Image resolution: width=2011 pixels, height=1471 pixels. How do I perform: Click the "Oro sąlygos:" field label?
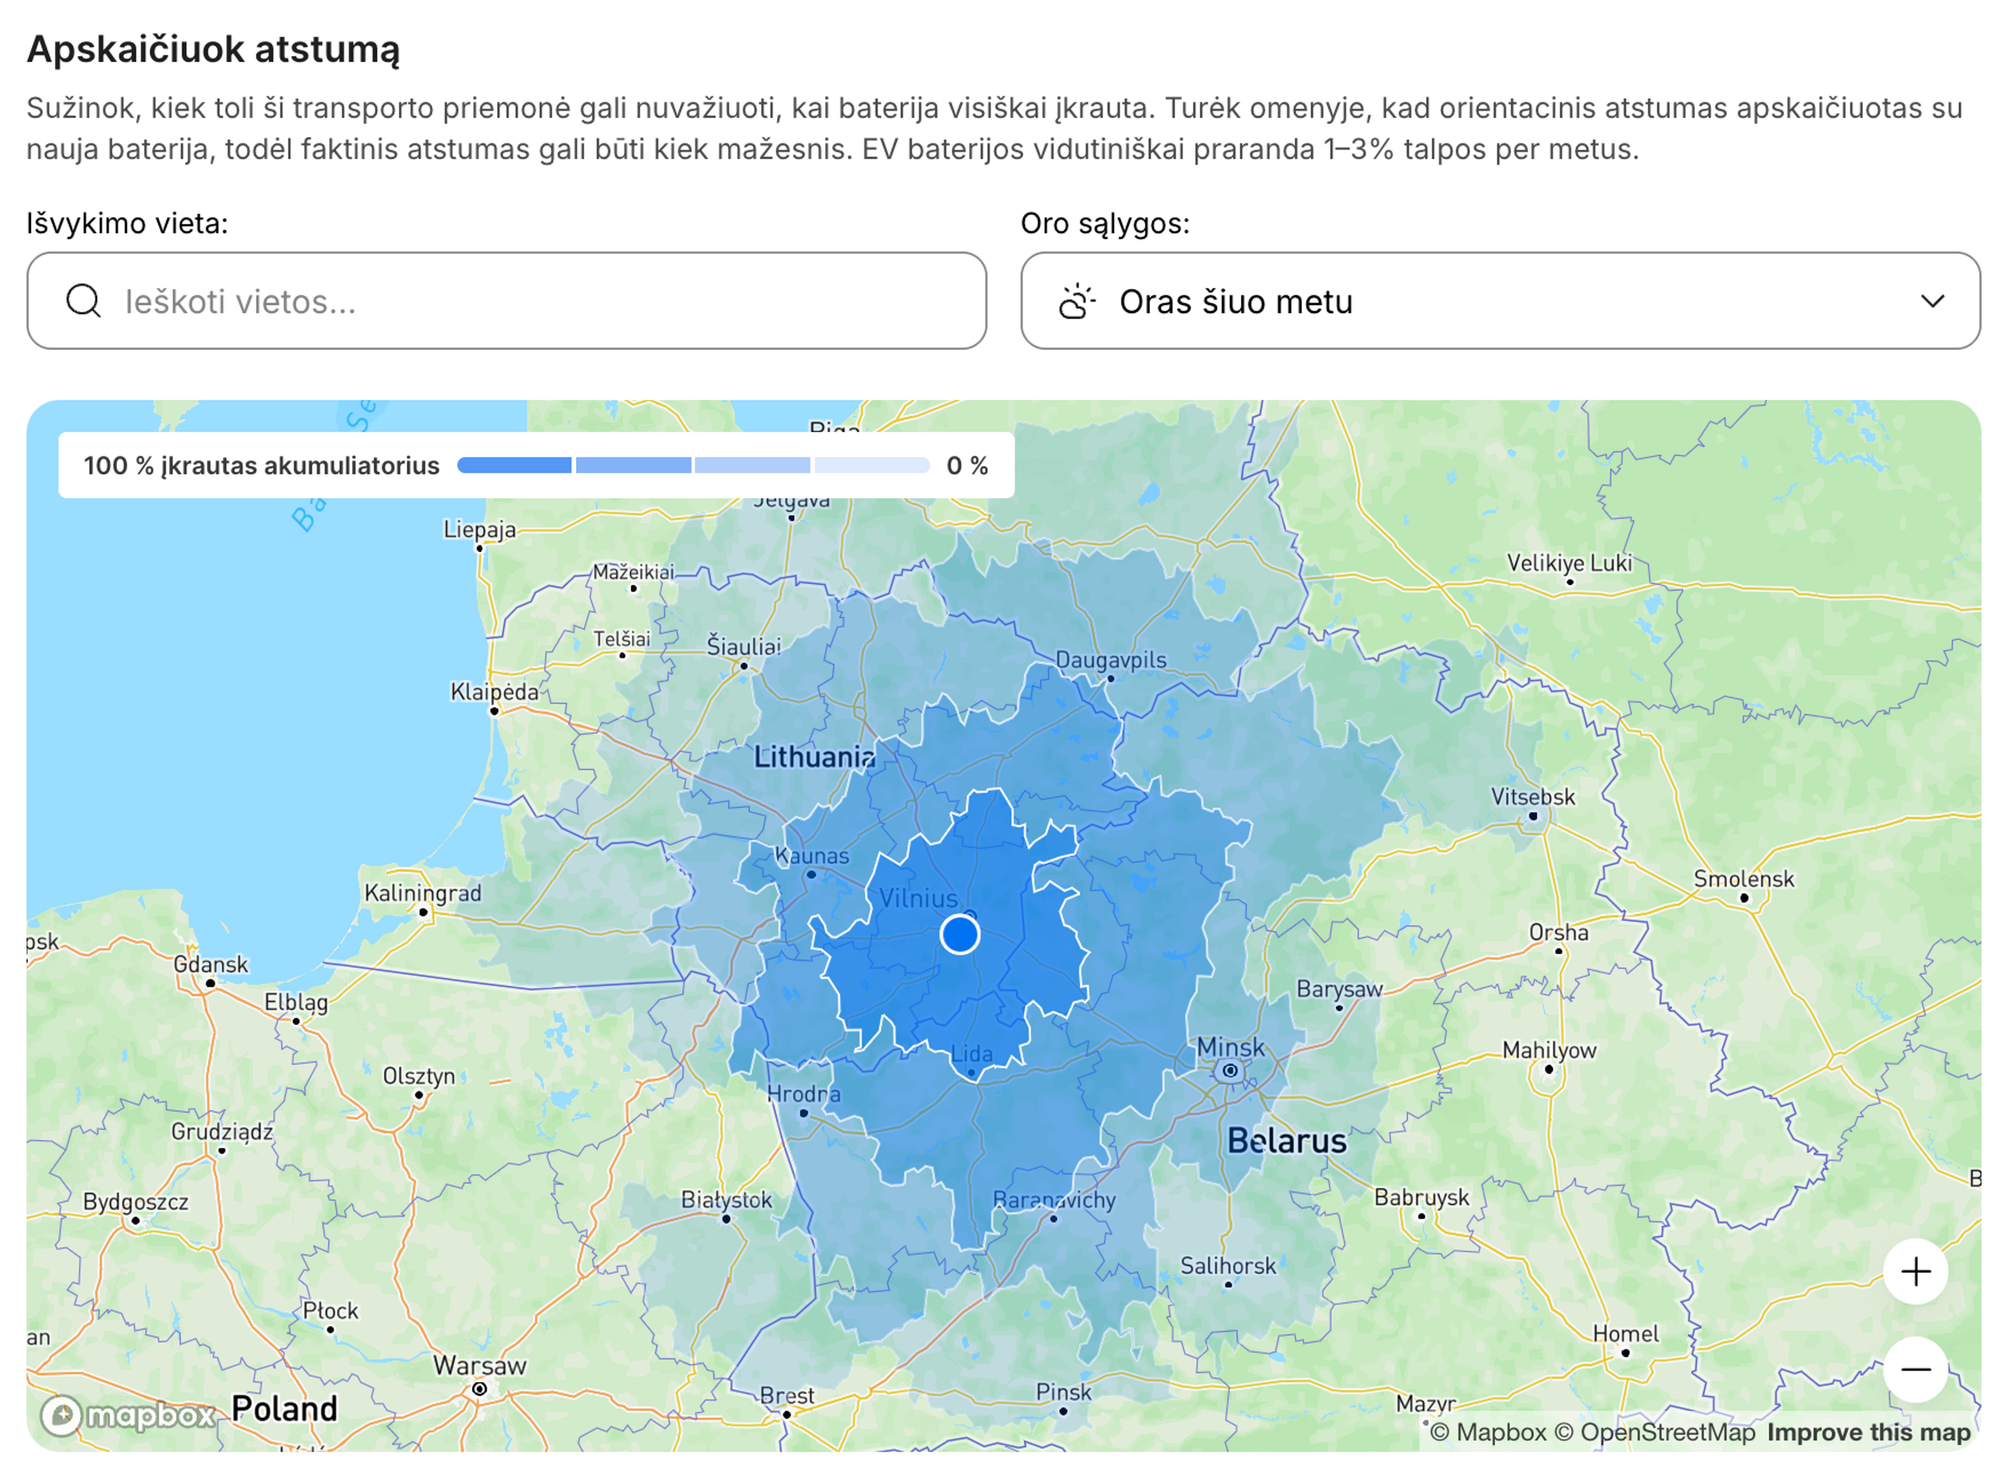coord(1105,222)
